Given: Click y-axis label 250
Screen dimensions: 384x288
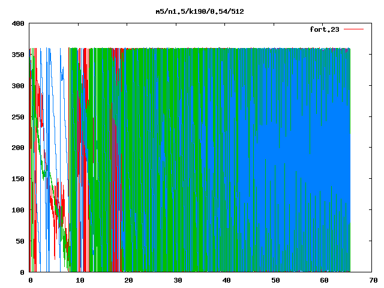Looking at the screenshot, I should coord(18,117).
